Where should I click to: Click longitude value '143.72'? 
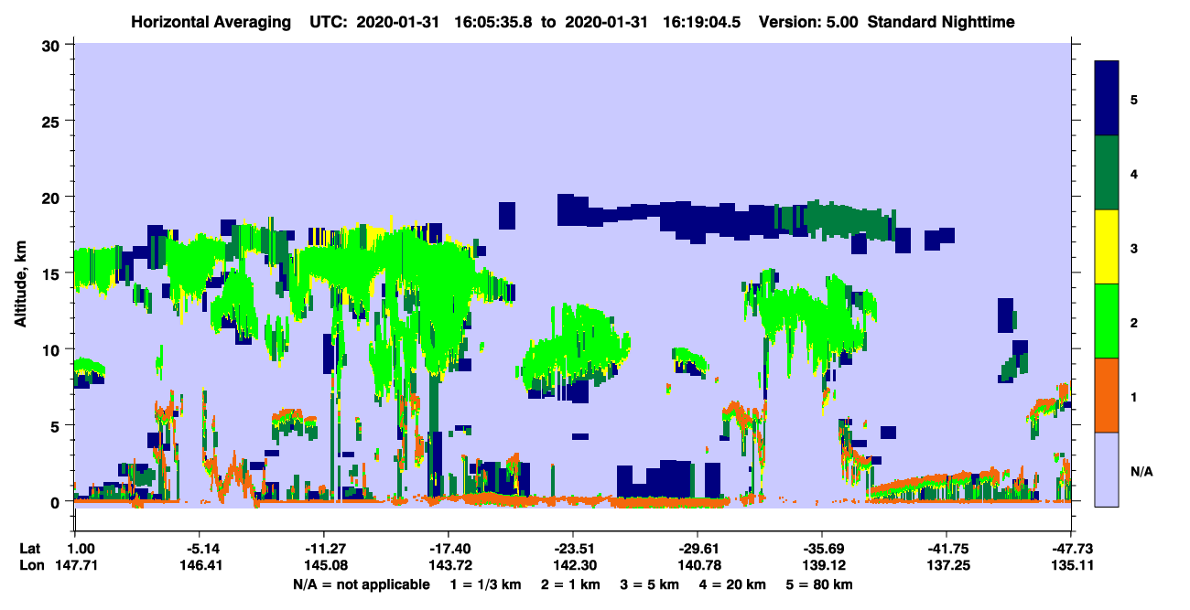point(449,566)
